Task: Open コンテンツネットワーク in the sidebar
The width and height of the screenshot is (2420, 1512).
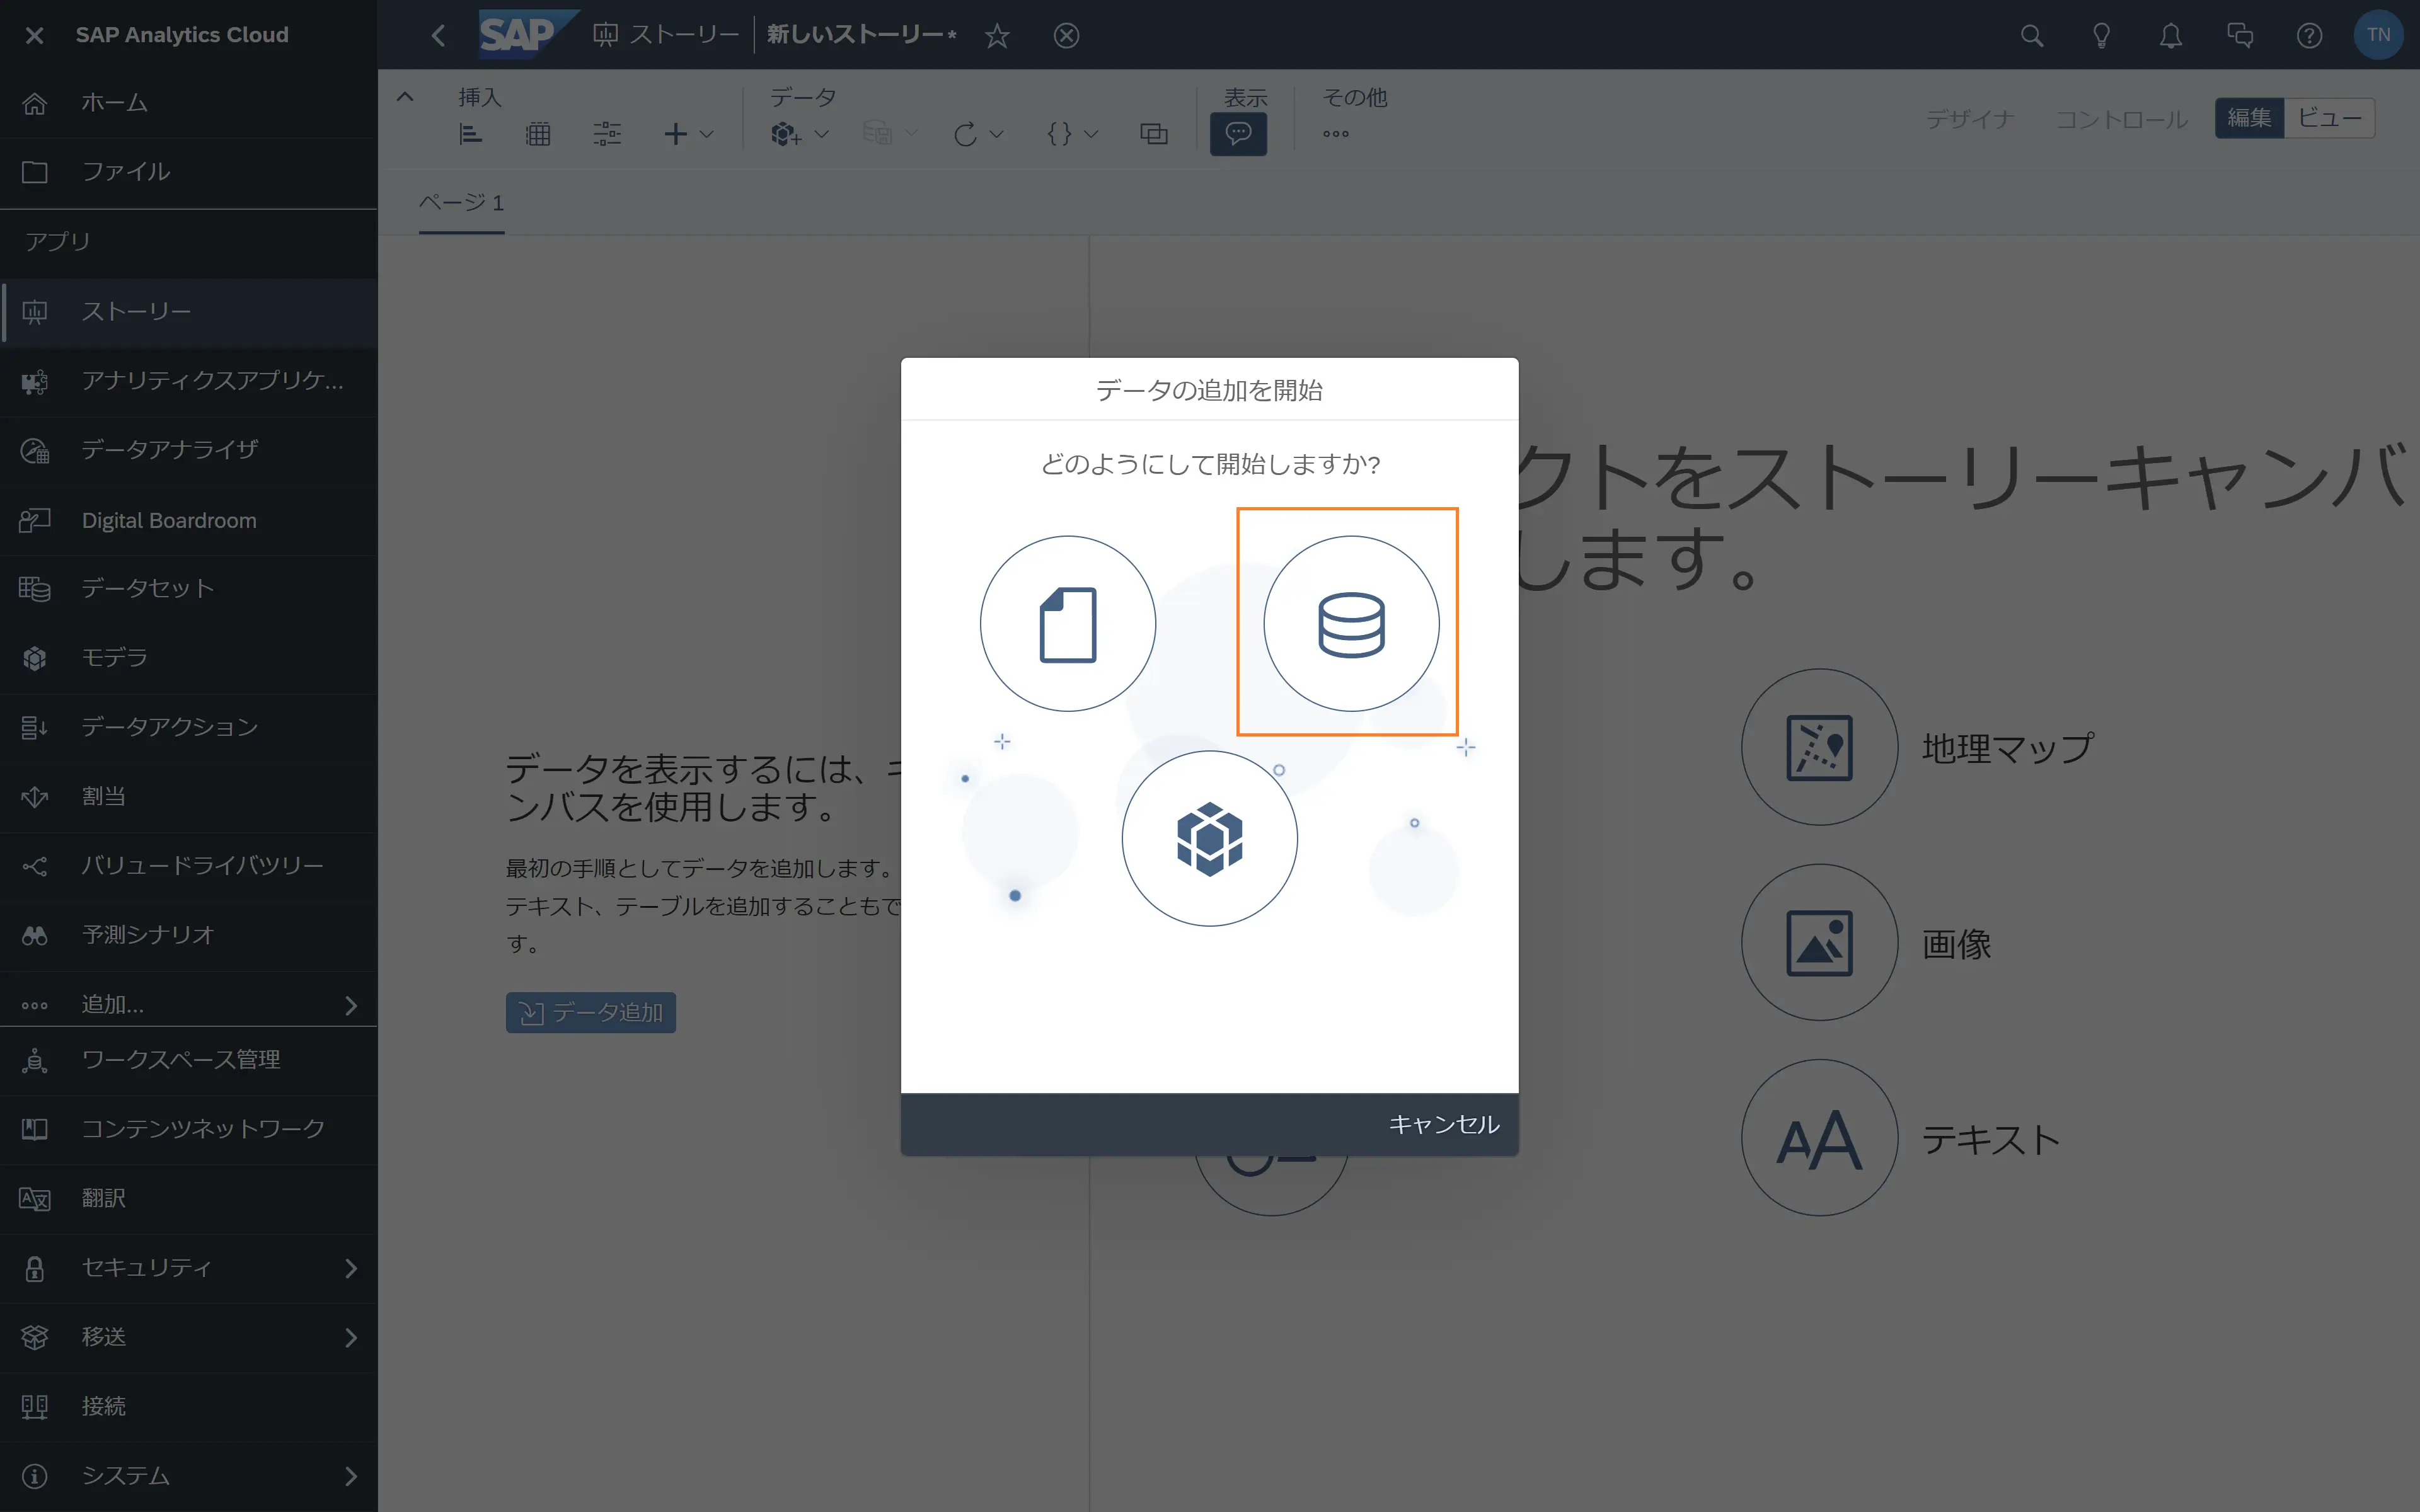Action: tap(189, 1129)
